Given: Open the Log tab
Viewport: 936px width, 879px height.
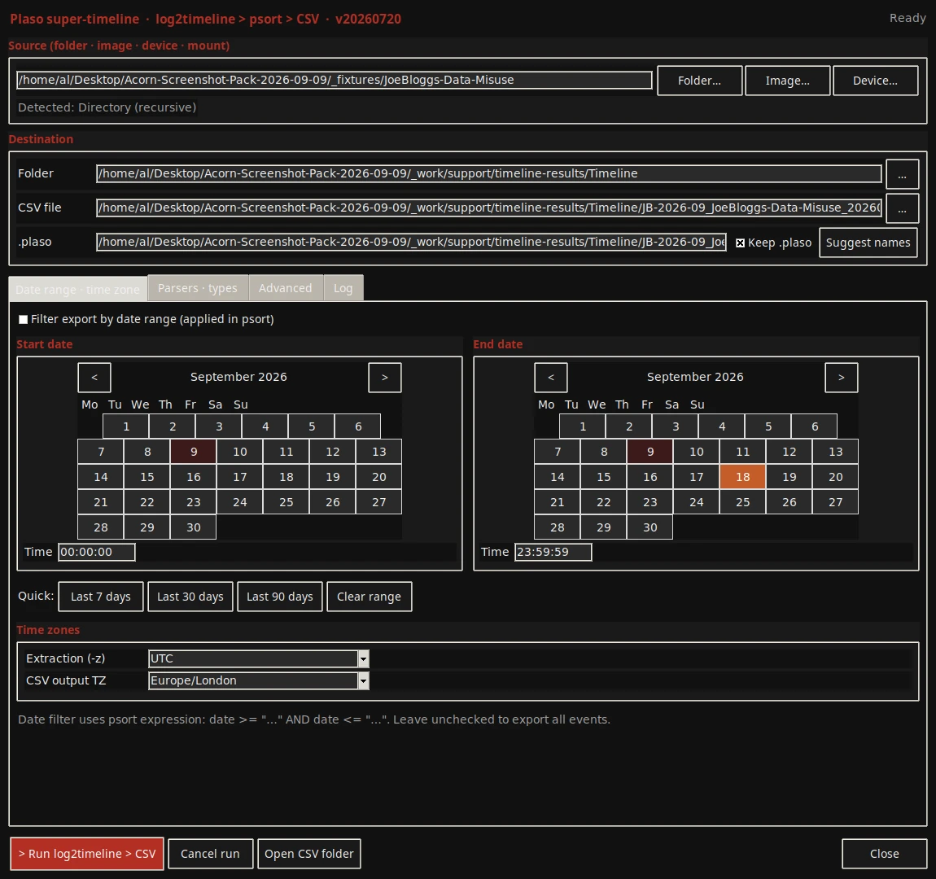Looking at the screenshot, I should [x=343, y=288].
